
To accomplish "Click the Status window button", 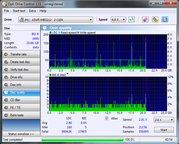I will (x=21, y=134).
